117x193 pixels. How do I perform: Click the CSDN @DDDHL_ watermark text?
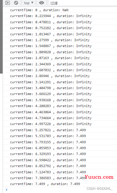[x=100, y=189]
